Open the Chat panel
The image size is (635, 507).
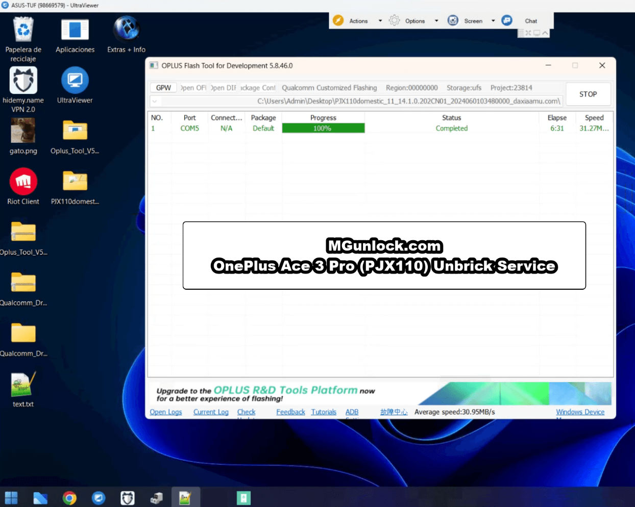coord(531,21)
